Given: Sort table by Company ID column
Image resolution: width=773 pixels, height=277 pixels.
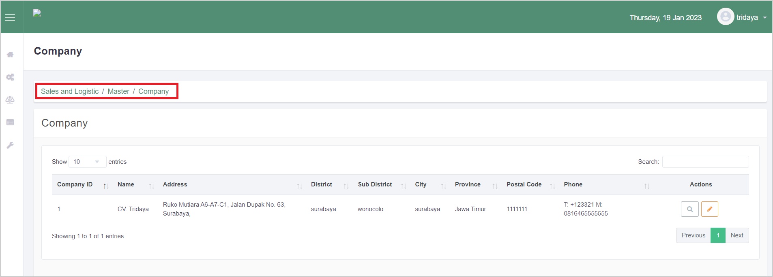Looking at the screenshot, I should [81, 184].
